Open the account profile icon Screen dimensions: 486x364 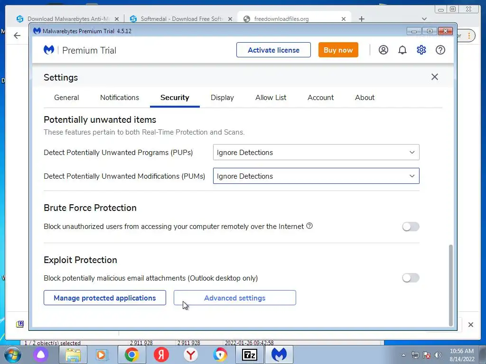pyautogui.click(x=383, y=50)
